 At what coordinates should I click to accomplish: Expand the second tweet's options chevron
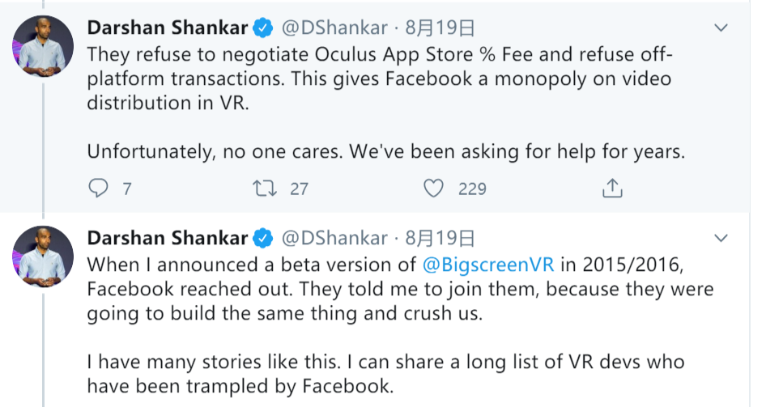[x=721, y=239]
